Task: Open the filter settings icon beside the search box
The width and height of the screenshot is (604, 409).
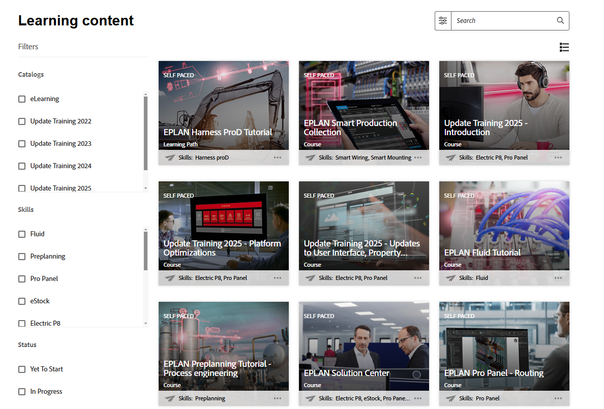Action: pyautogui.click(x=442, y=20)
